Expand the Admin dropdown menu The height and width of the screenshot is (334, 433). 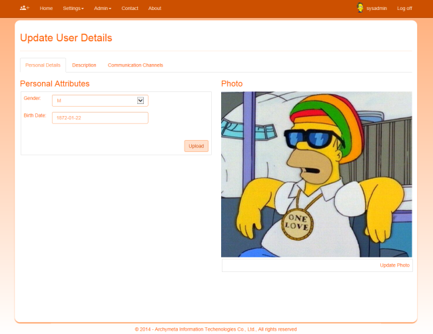pos(103,8)
